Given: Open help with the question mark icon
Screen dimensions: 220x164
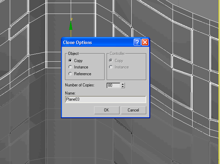Looking at the screenshot, I should pyautogui.click(x=137, y=42).
